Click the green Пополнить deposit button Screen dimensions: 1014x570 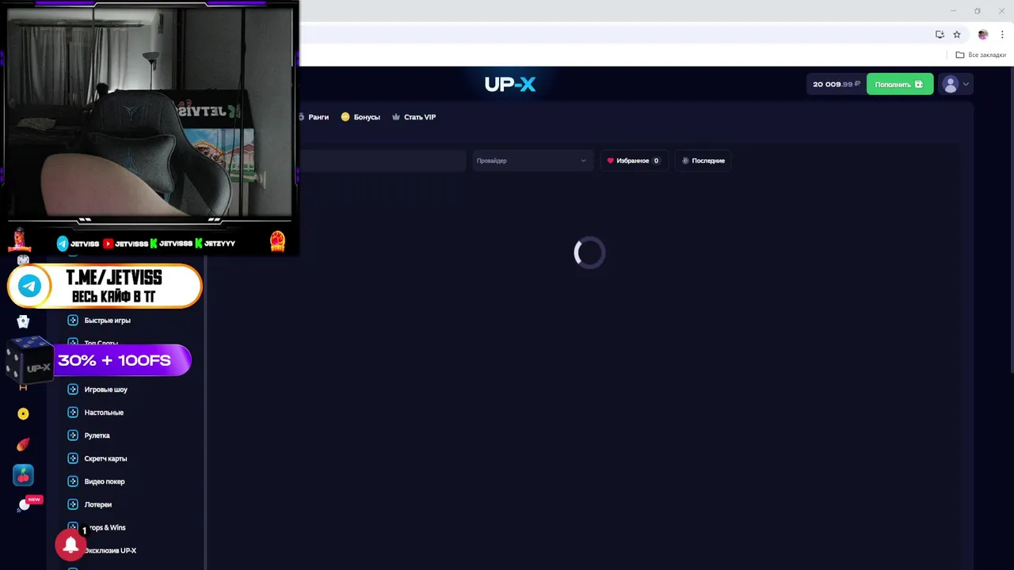point(899,84)
